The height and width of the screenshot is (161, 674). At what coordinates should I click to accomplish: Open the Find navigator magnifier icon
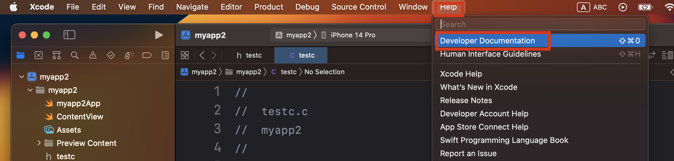tap(75, 55)
